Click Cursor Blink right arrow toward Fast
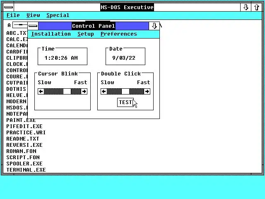 click(x=84, y=92)
